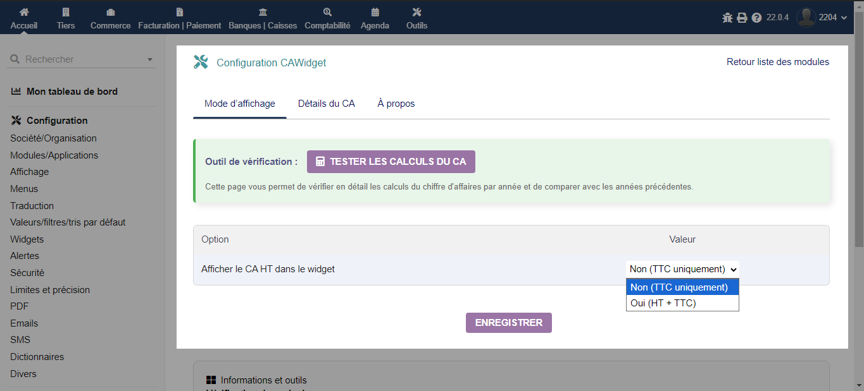This screenshot has width=864, height=391.
Task: Expand the Rechercher dropdown arrow
Action: 150,59
